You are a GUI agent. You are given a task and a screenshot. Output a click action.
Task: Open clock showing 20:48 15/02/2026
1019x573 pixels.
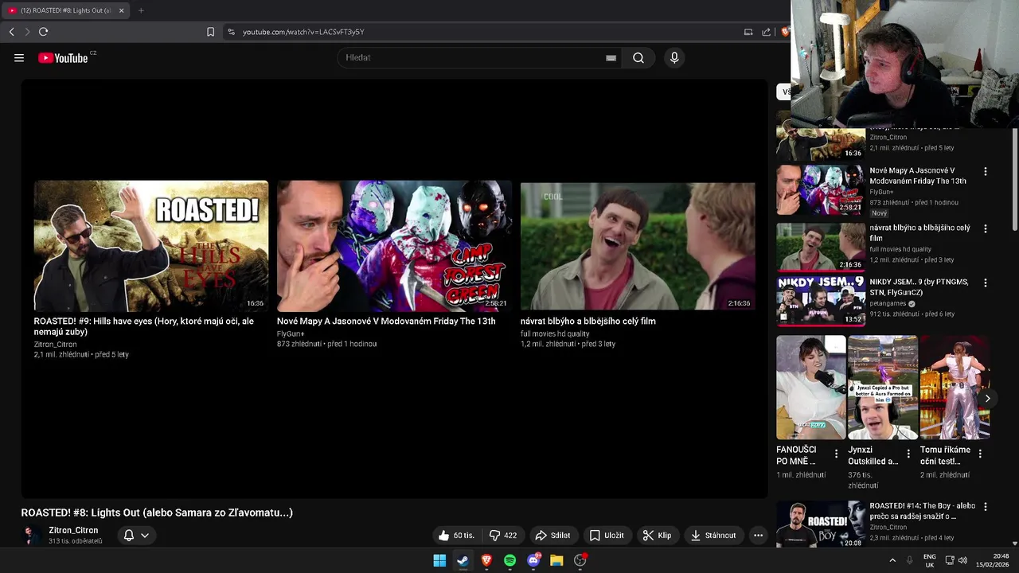pos(994,560)
